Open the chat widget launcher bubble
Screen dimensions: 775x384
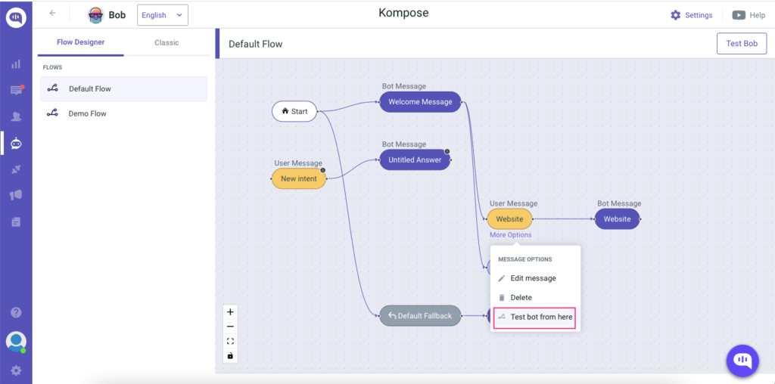click(743, 361)
